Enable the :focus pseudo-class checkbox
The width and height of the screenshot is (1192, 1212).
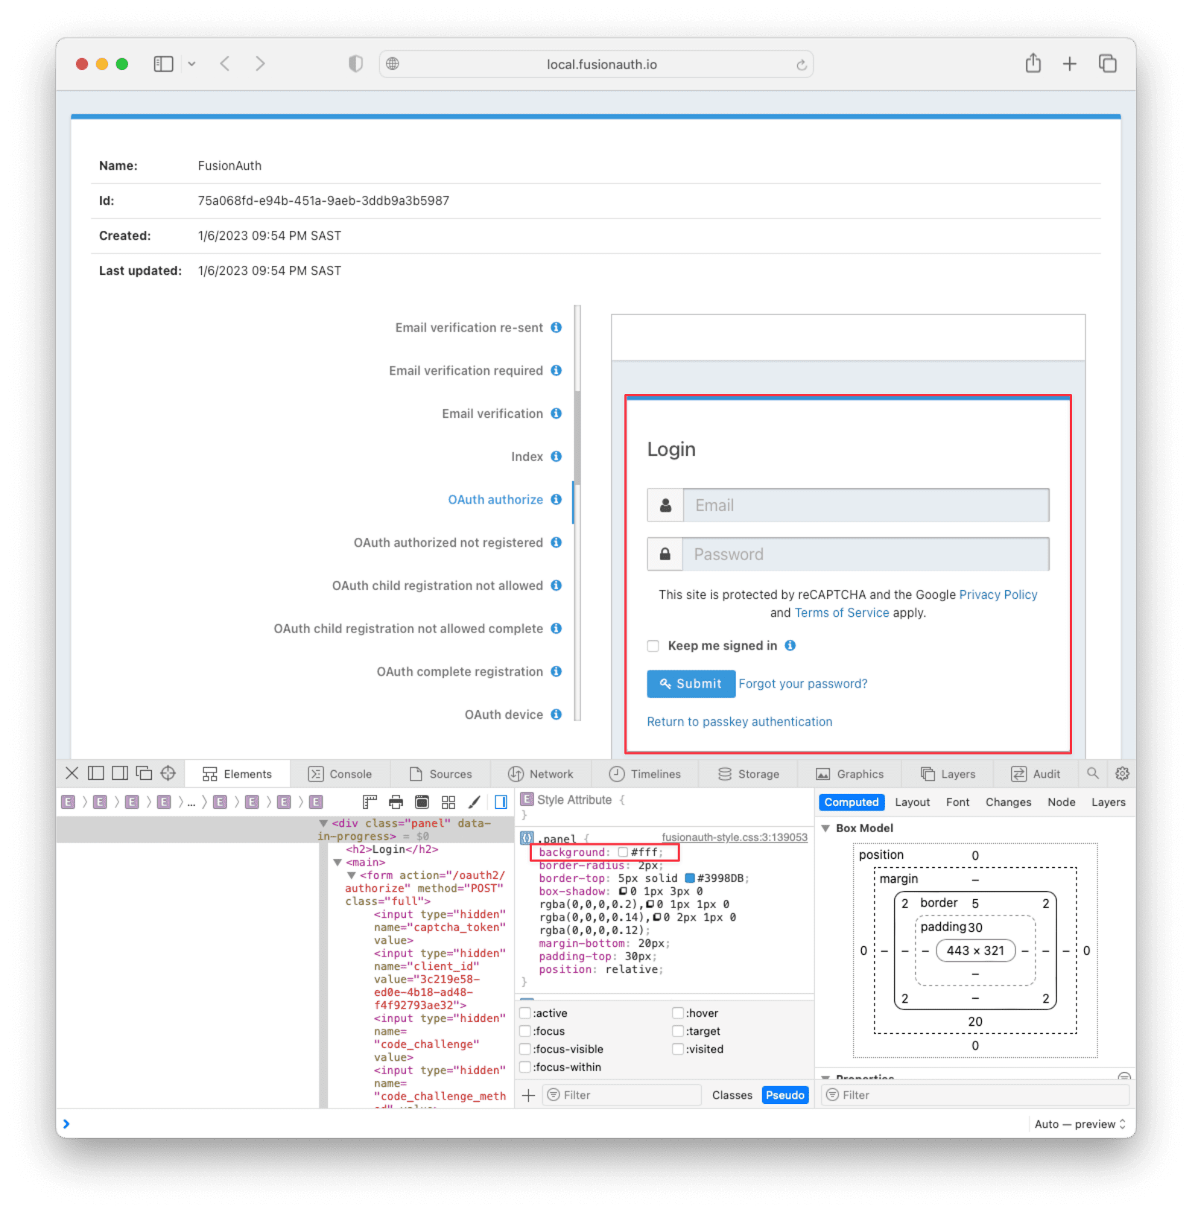coord(525,1031)
